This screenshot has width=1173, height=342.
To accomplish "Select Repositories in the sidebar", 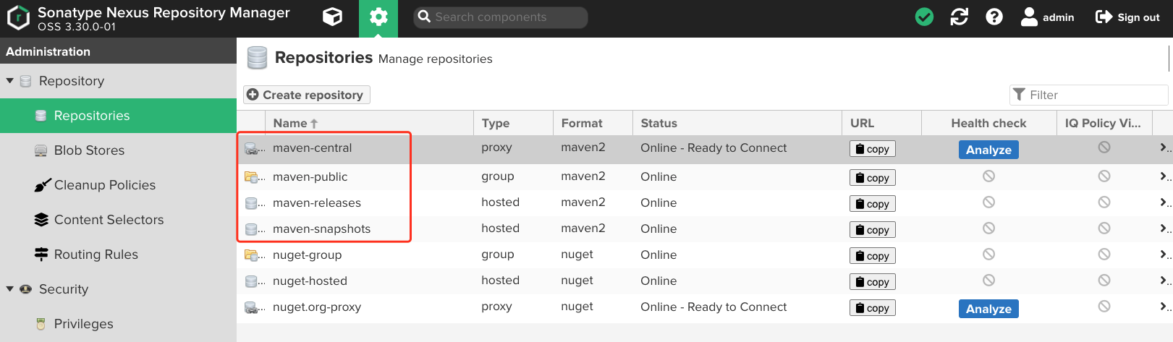I will [118, 116].
